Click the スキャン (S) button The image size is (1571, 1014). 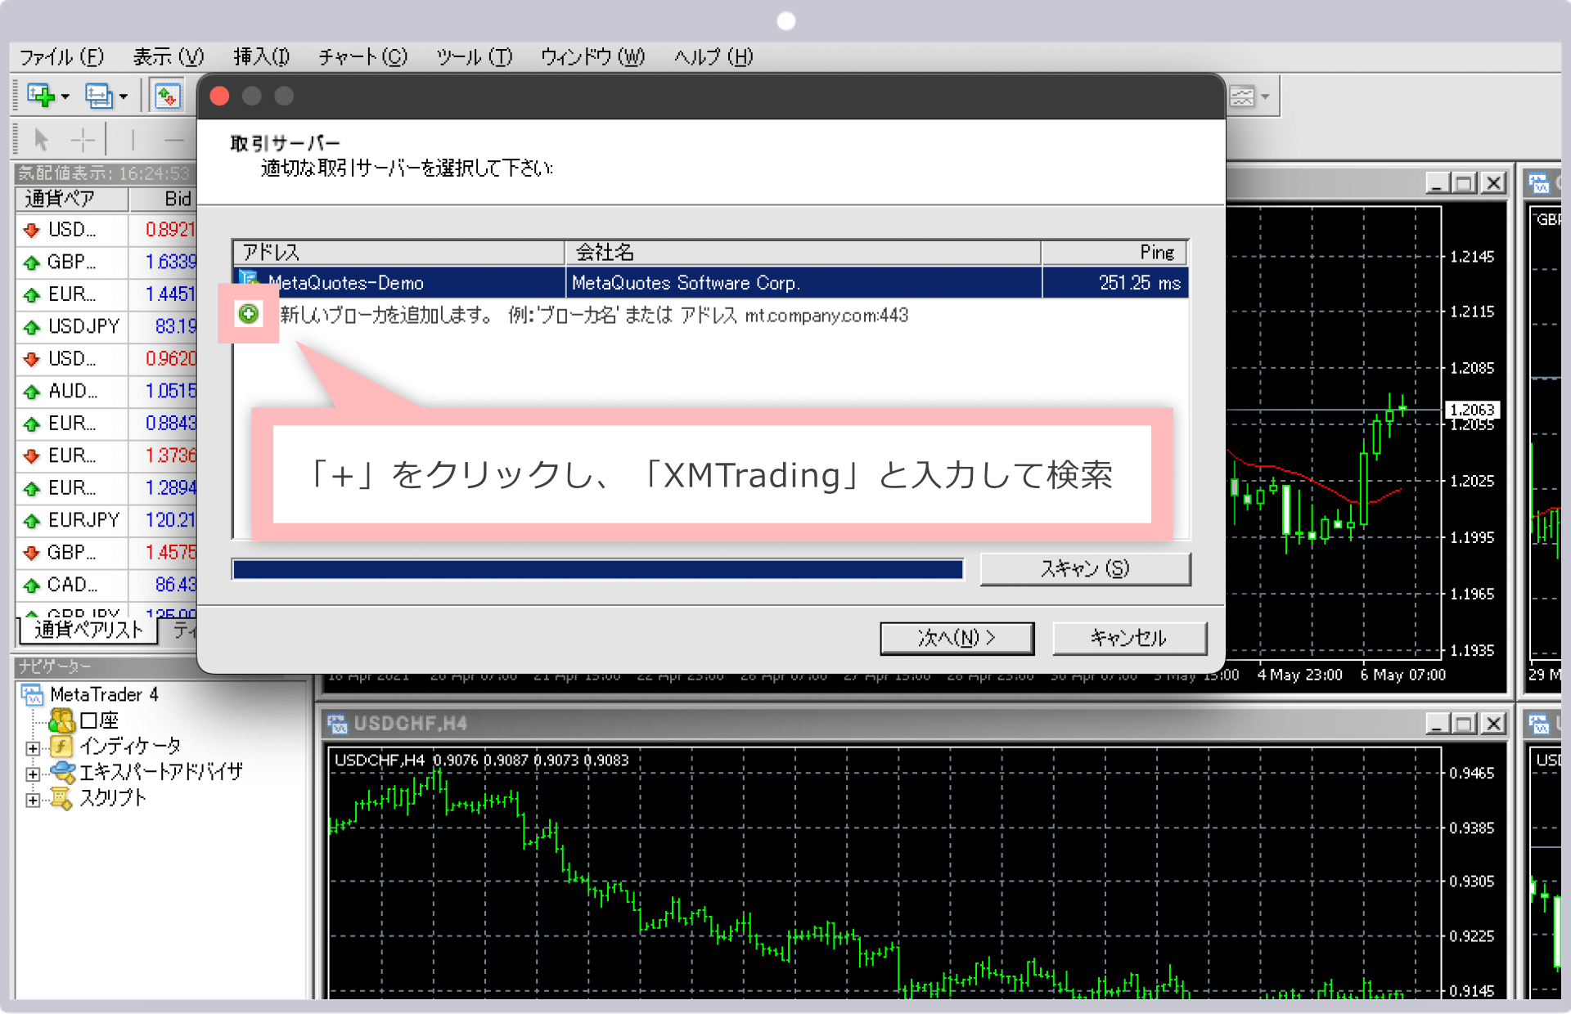[x=1085, y=569]
